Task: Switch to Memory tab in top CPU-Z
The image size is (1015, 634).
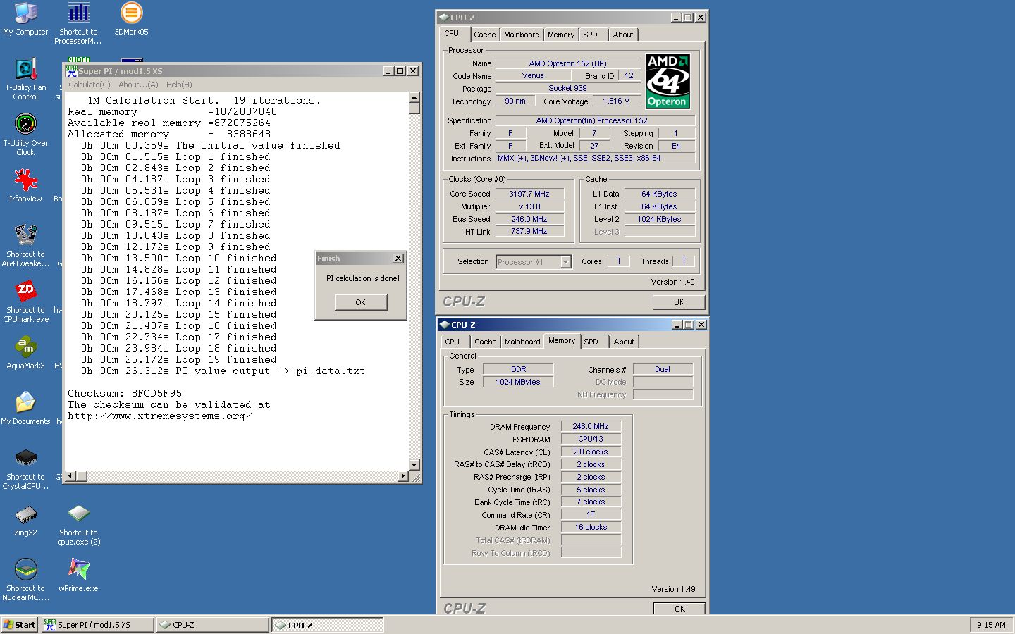Action: [x=561, y=35]
